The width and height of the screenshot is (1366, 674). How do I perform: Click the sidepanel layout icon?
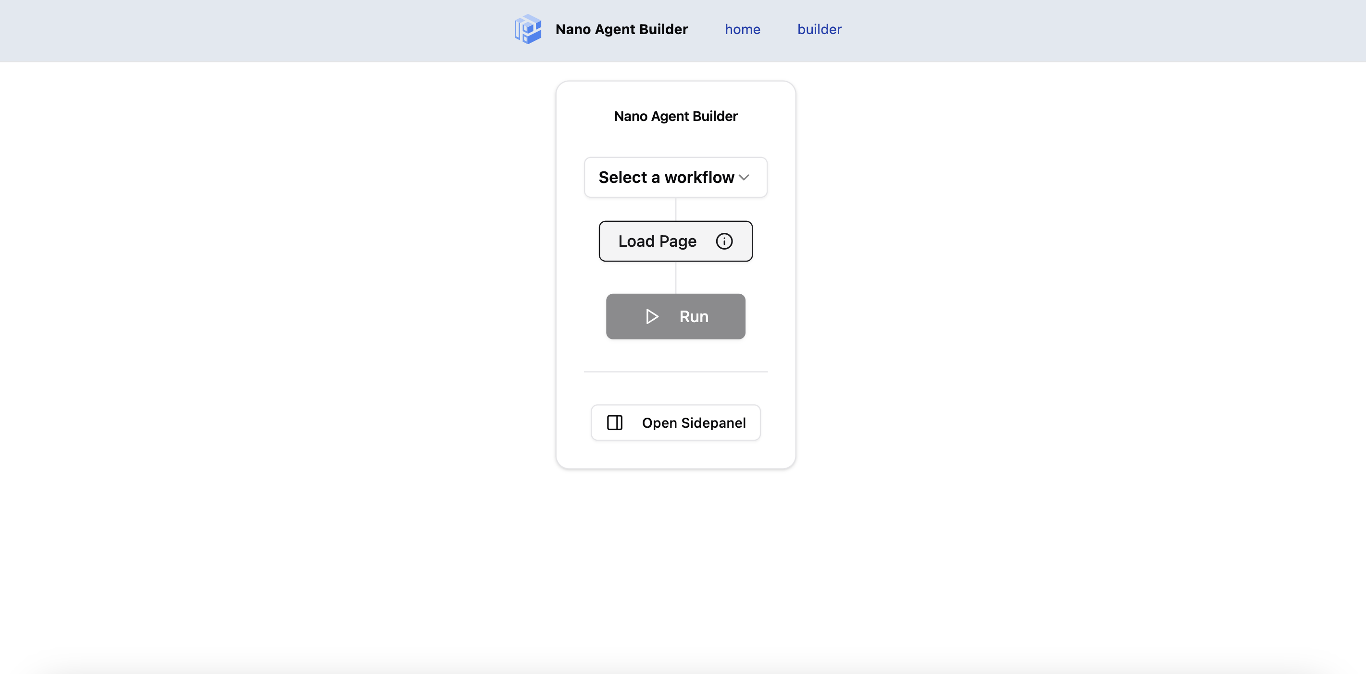click(615, 422)
